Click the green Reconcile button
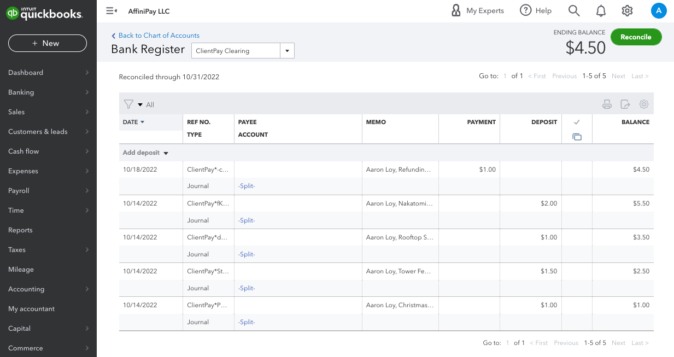Image resolution: width=674 pixels, height=357 pixels. click(x=636, y=37)
